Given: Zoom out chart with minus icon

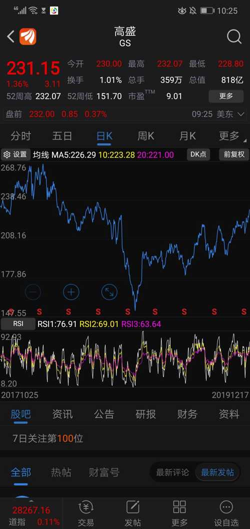Looking at the screenshot, I should tap(33, 292).
